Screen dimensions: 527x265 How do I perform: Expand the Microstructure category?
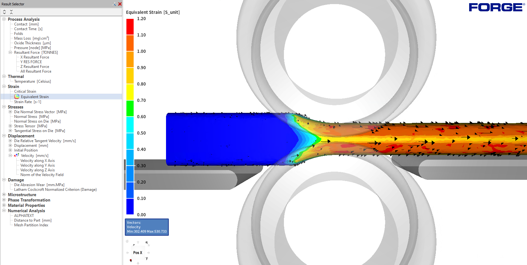[x=4, y=195]
